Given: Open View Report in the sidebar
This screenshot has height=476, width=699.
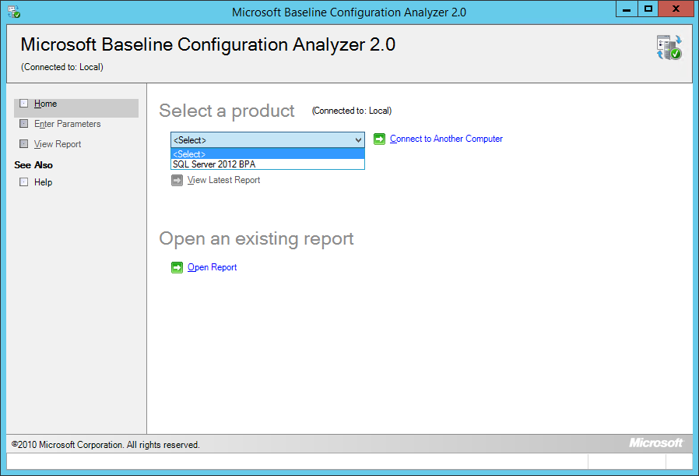Looking at the screenshot, I should point(58,144).
